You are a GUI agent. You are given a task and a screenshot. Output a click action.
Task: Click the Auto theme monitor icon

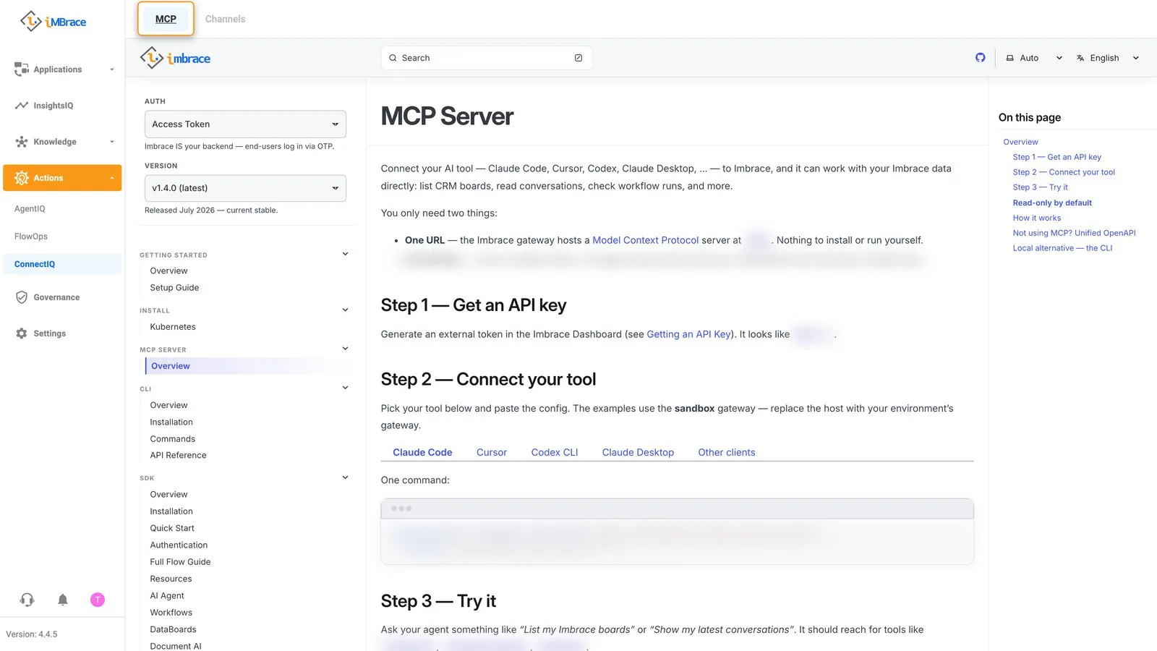[x=1010, y=58]
